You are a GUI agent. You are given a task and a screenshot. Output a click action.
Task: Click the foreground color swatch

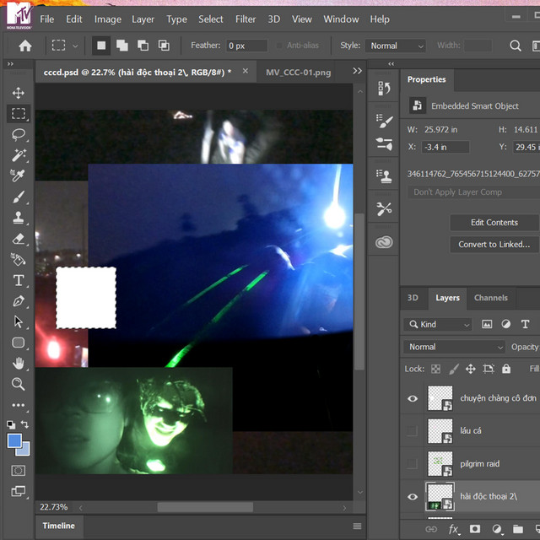coord(14,441)
